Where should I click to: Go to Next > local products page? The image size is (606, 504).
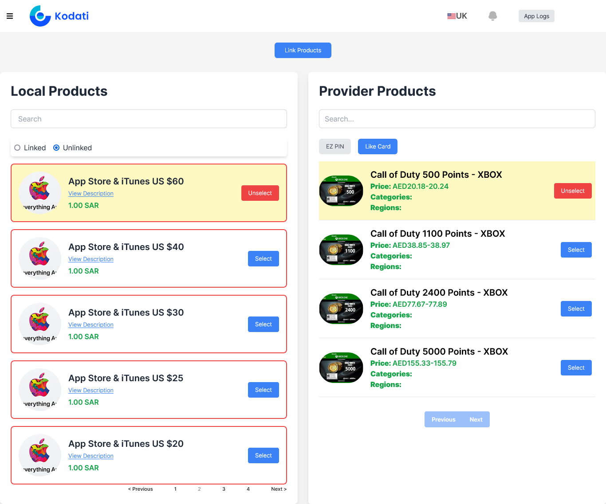279,489
